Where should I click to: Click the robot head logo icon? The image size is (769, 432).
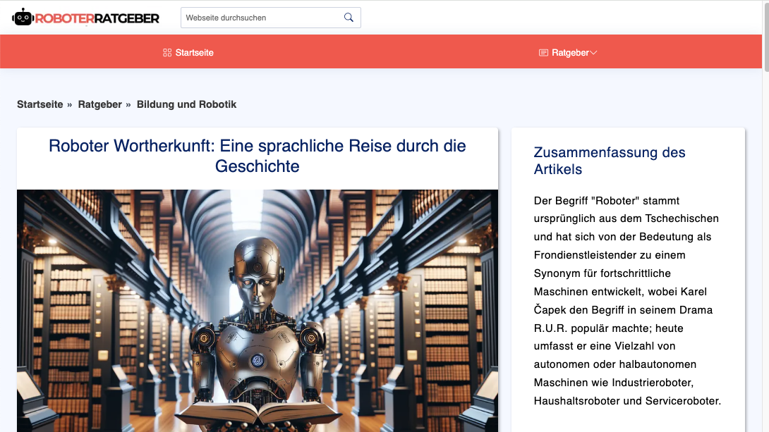point(23,18)
